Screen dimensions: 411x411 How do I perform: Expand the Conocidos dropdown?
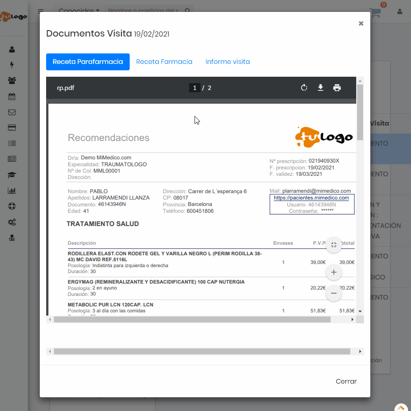click(79, 11)
